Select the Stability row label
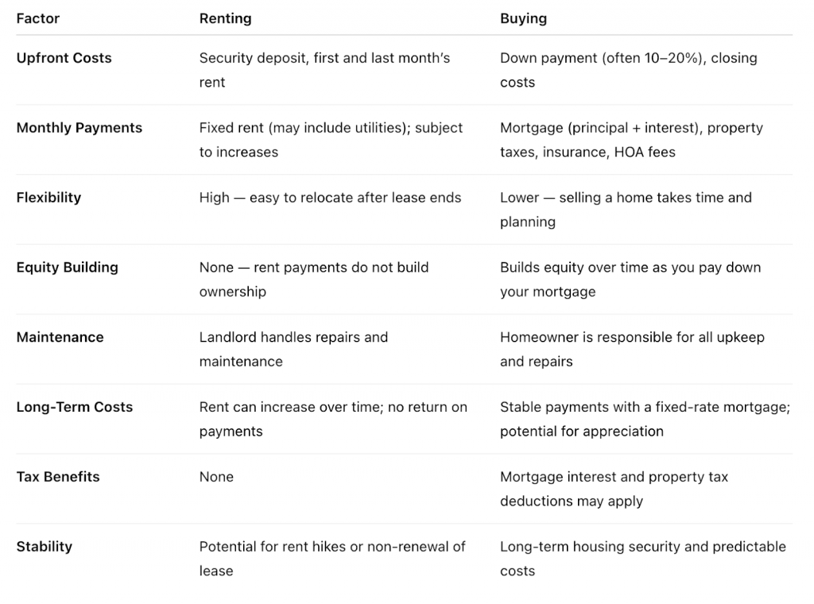Image resolution: width=814 pixels, height=604 pixels. (45, 547)
